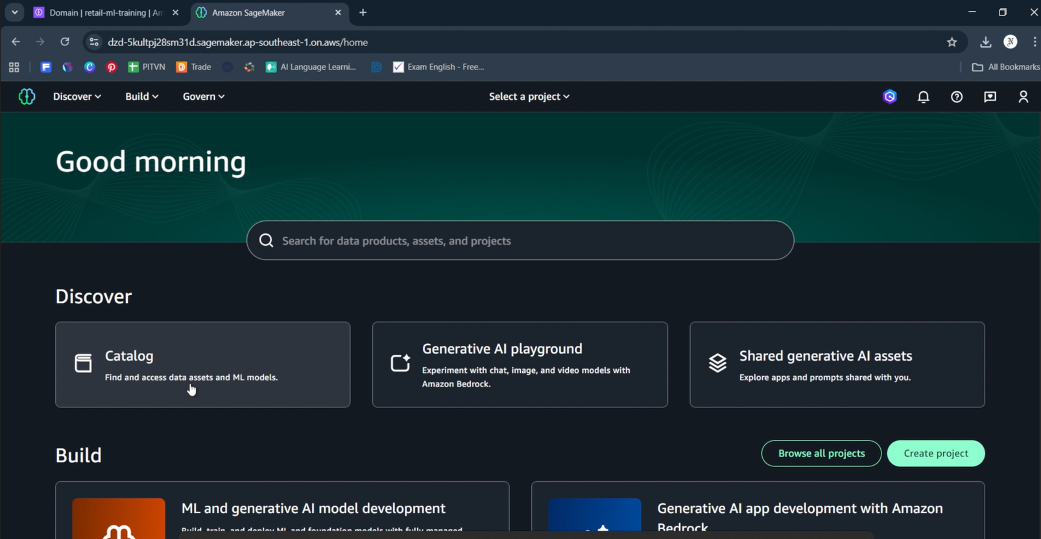
Task: Open browser downloads
Action: (985, 42)
